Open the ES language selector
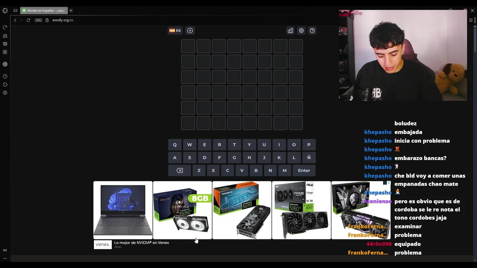477x268 pixels. pos(175,31)
